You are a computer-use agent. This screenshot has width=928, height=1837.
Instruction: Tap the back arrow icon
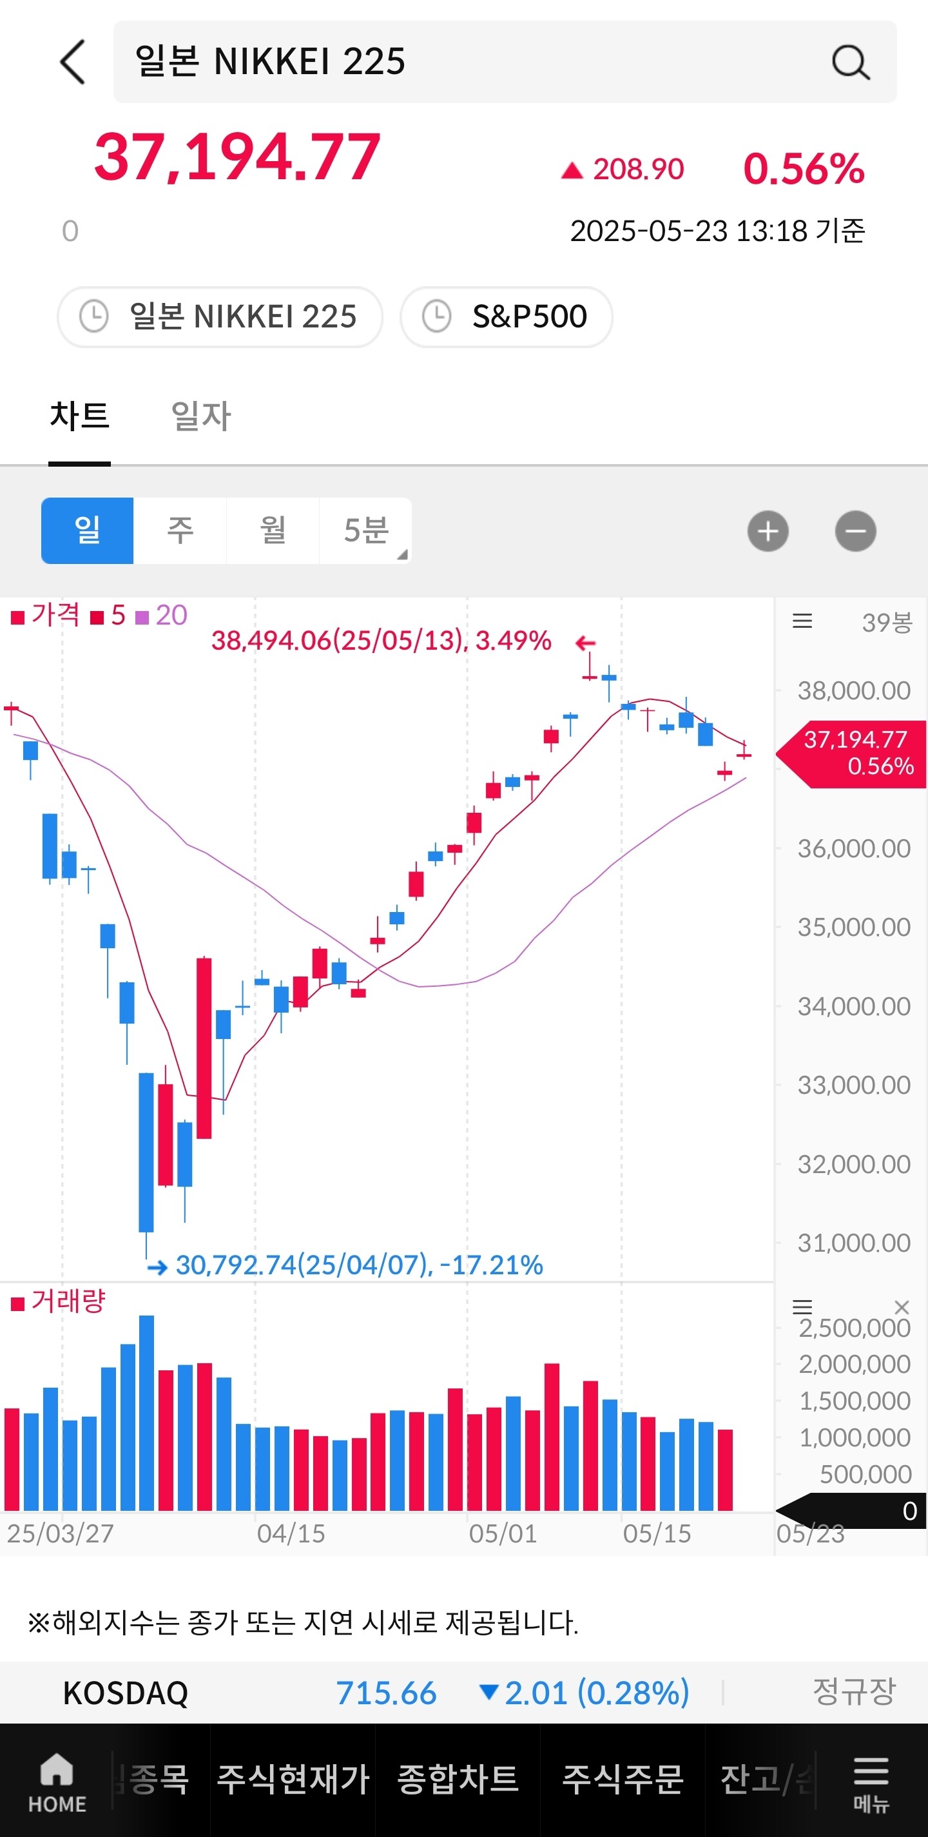tap(73, 62)
